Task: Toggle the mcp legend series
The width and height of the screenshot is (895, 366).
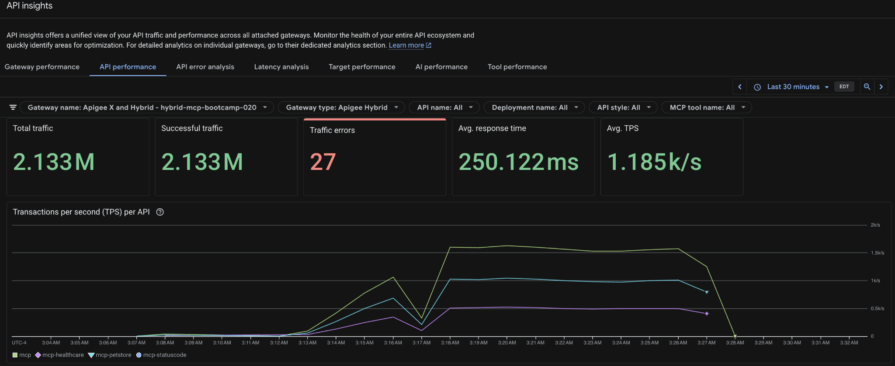Action: (21, 355)
